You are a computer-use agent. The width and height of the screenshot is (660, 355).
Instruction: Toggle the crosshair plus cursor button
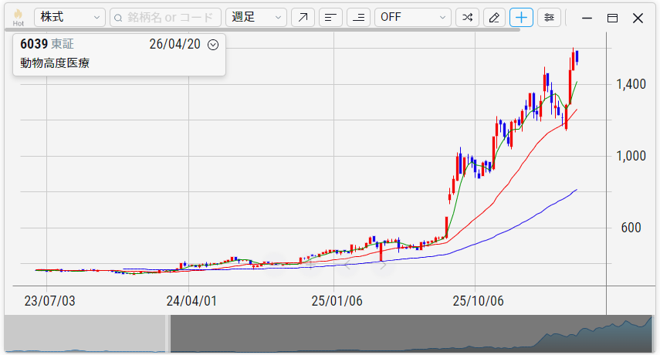521,17
